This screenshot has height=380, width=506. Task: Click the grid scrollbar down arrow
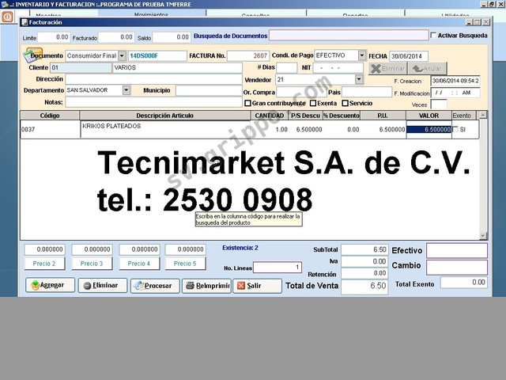point(483,236)
